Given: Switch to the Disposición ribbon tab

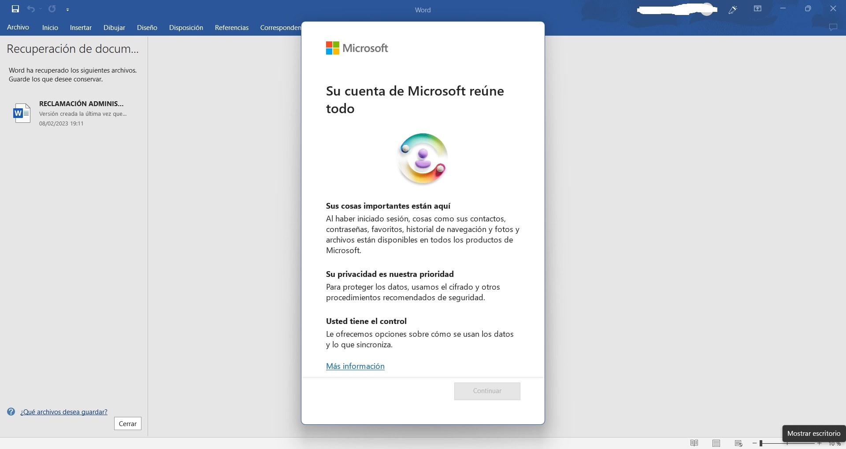Looking at the screenshot, I should 186,27.
